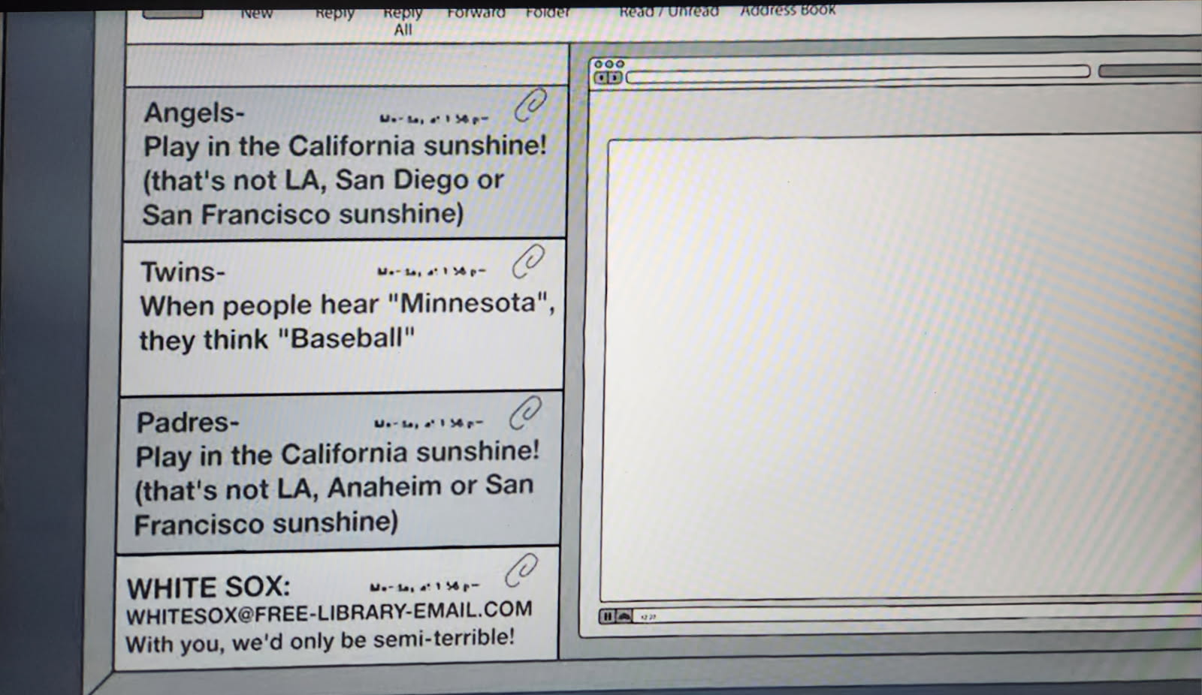The image size is (1202, 695).
Task: Go forward using browser forward arrow
Action: (615, 77)
